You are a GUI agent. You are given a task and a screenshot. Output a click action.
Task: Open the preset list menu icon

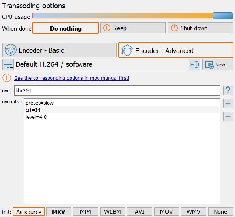(x=8, y=64)
